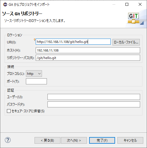Viewport: 147px width, 148px height.
Task: Click the パスワード input field
Action: pos(94,104)
